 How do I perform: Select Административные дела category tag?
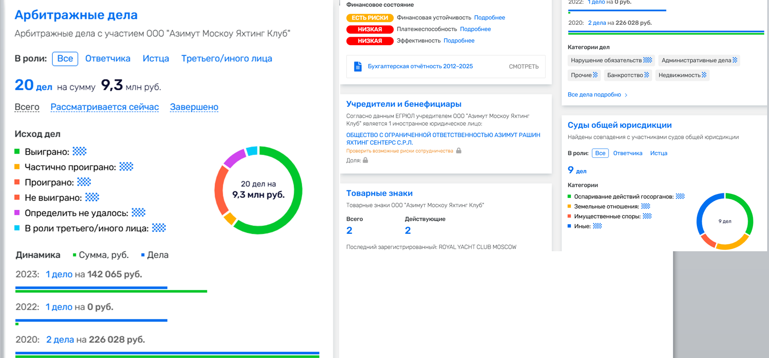pyautogui.click(x=699, y=60)
